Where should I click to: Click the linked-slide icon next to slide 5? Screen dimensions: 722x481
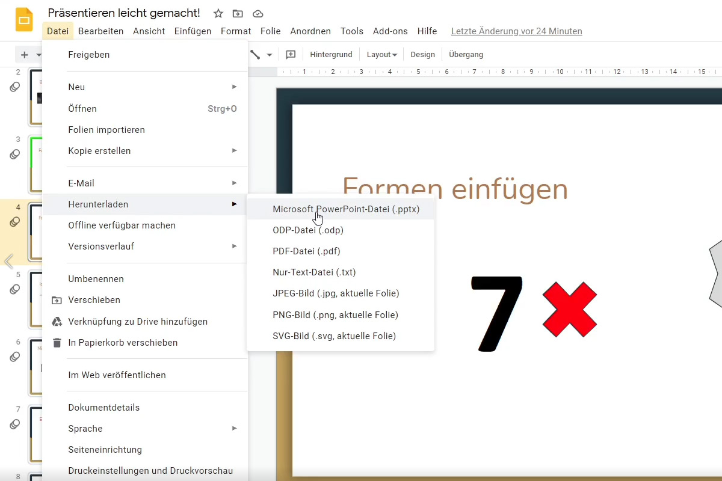[x=15, y=290]
